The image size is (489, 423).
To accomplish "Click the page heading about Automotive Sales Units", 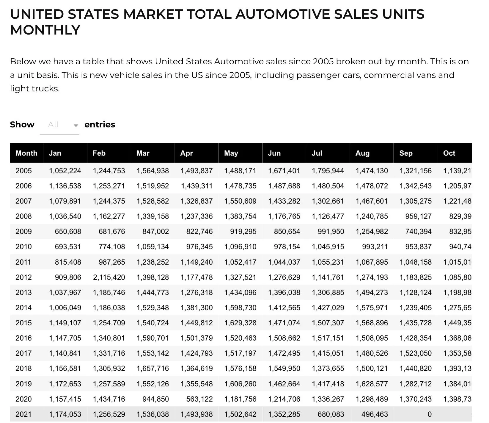I will coord(217,22).
